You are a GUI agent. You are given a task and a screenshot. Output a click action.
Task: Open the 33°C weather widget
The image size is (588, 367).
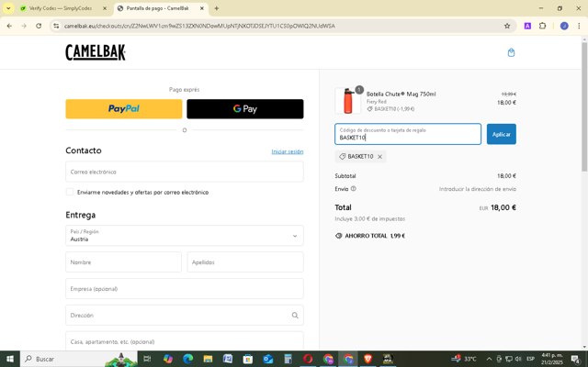tap(464, 359)
